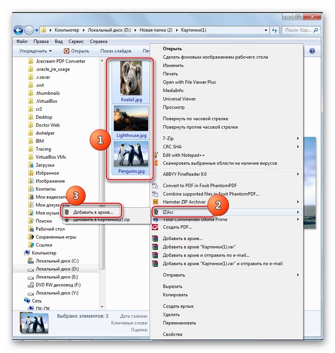Expand the Отправить submenu
335x353 pixels.
[297, 275]
